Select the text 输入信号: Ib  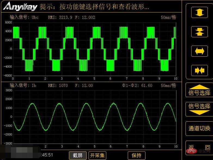(x=23, y=86)
